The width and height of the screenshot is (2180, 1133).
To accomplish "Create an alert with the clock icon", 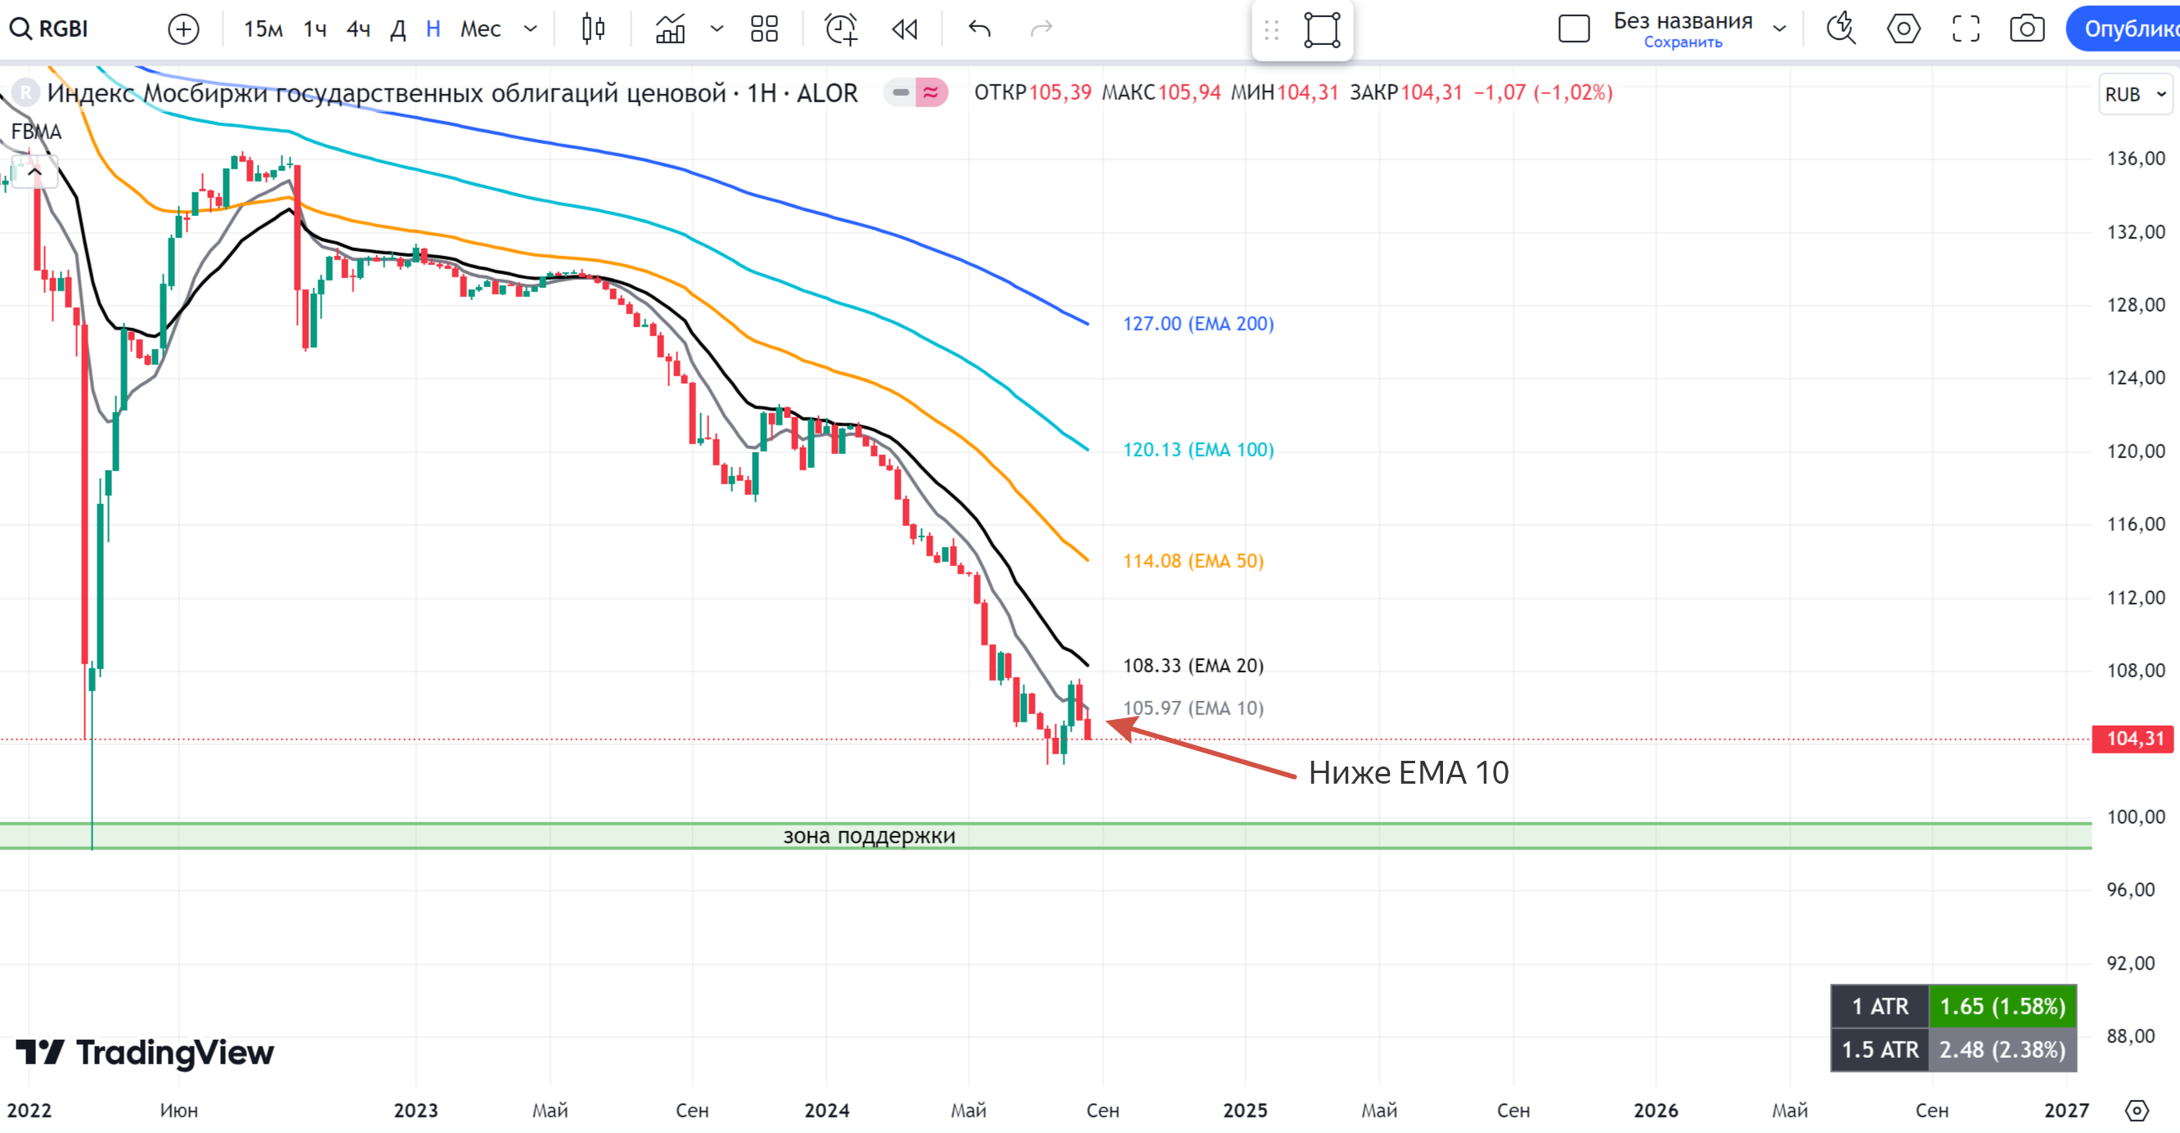I will coord(840,29).
